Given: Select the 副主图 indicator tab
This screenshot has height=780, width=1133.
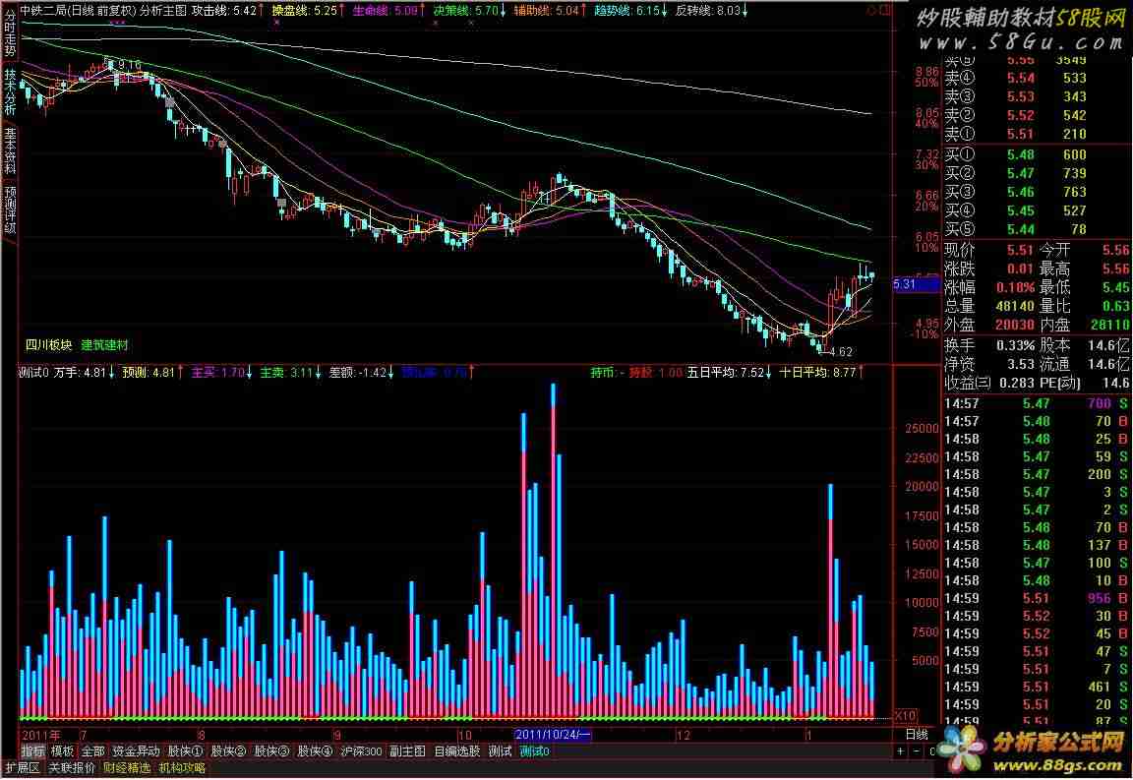Looking at the screenshot, I should tap(407, 751).
